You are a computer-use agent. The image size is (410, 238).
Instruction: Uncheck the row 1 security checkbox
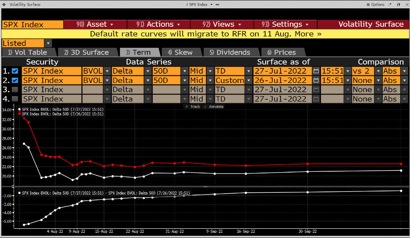tap(15, 71)
